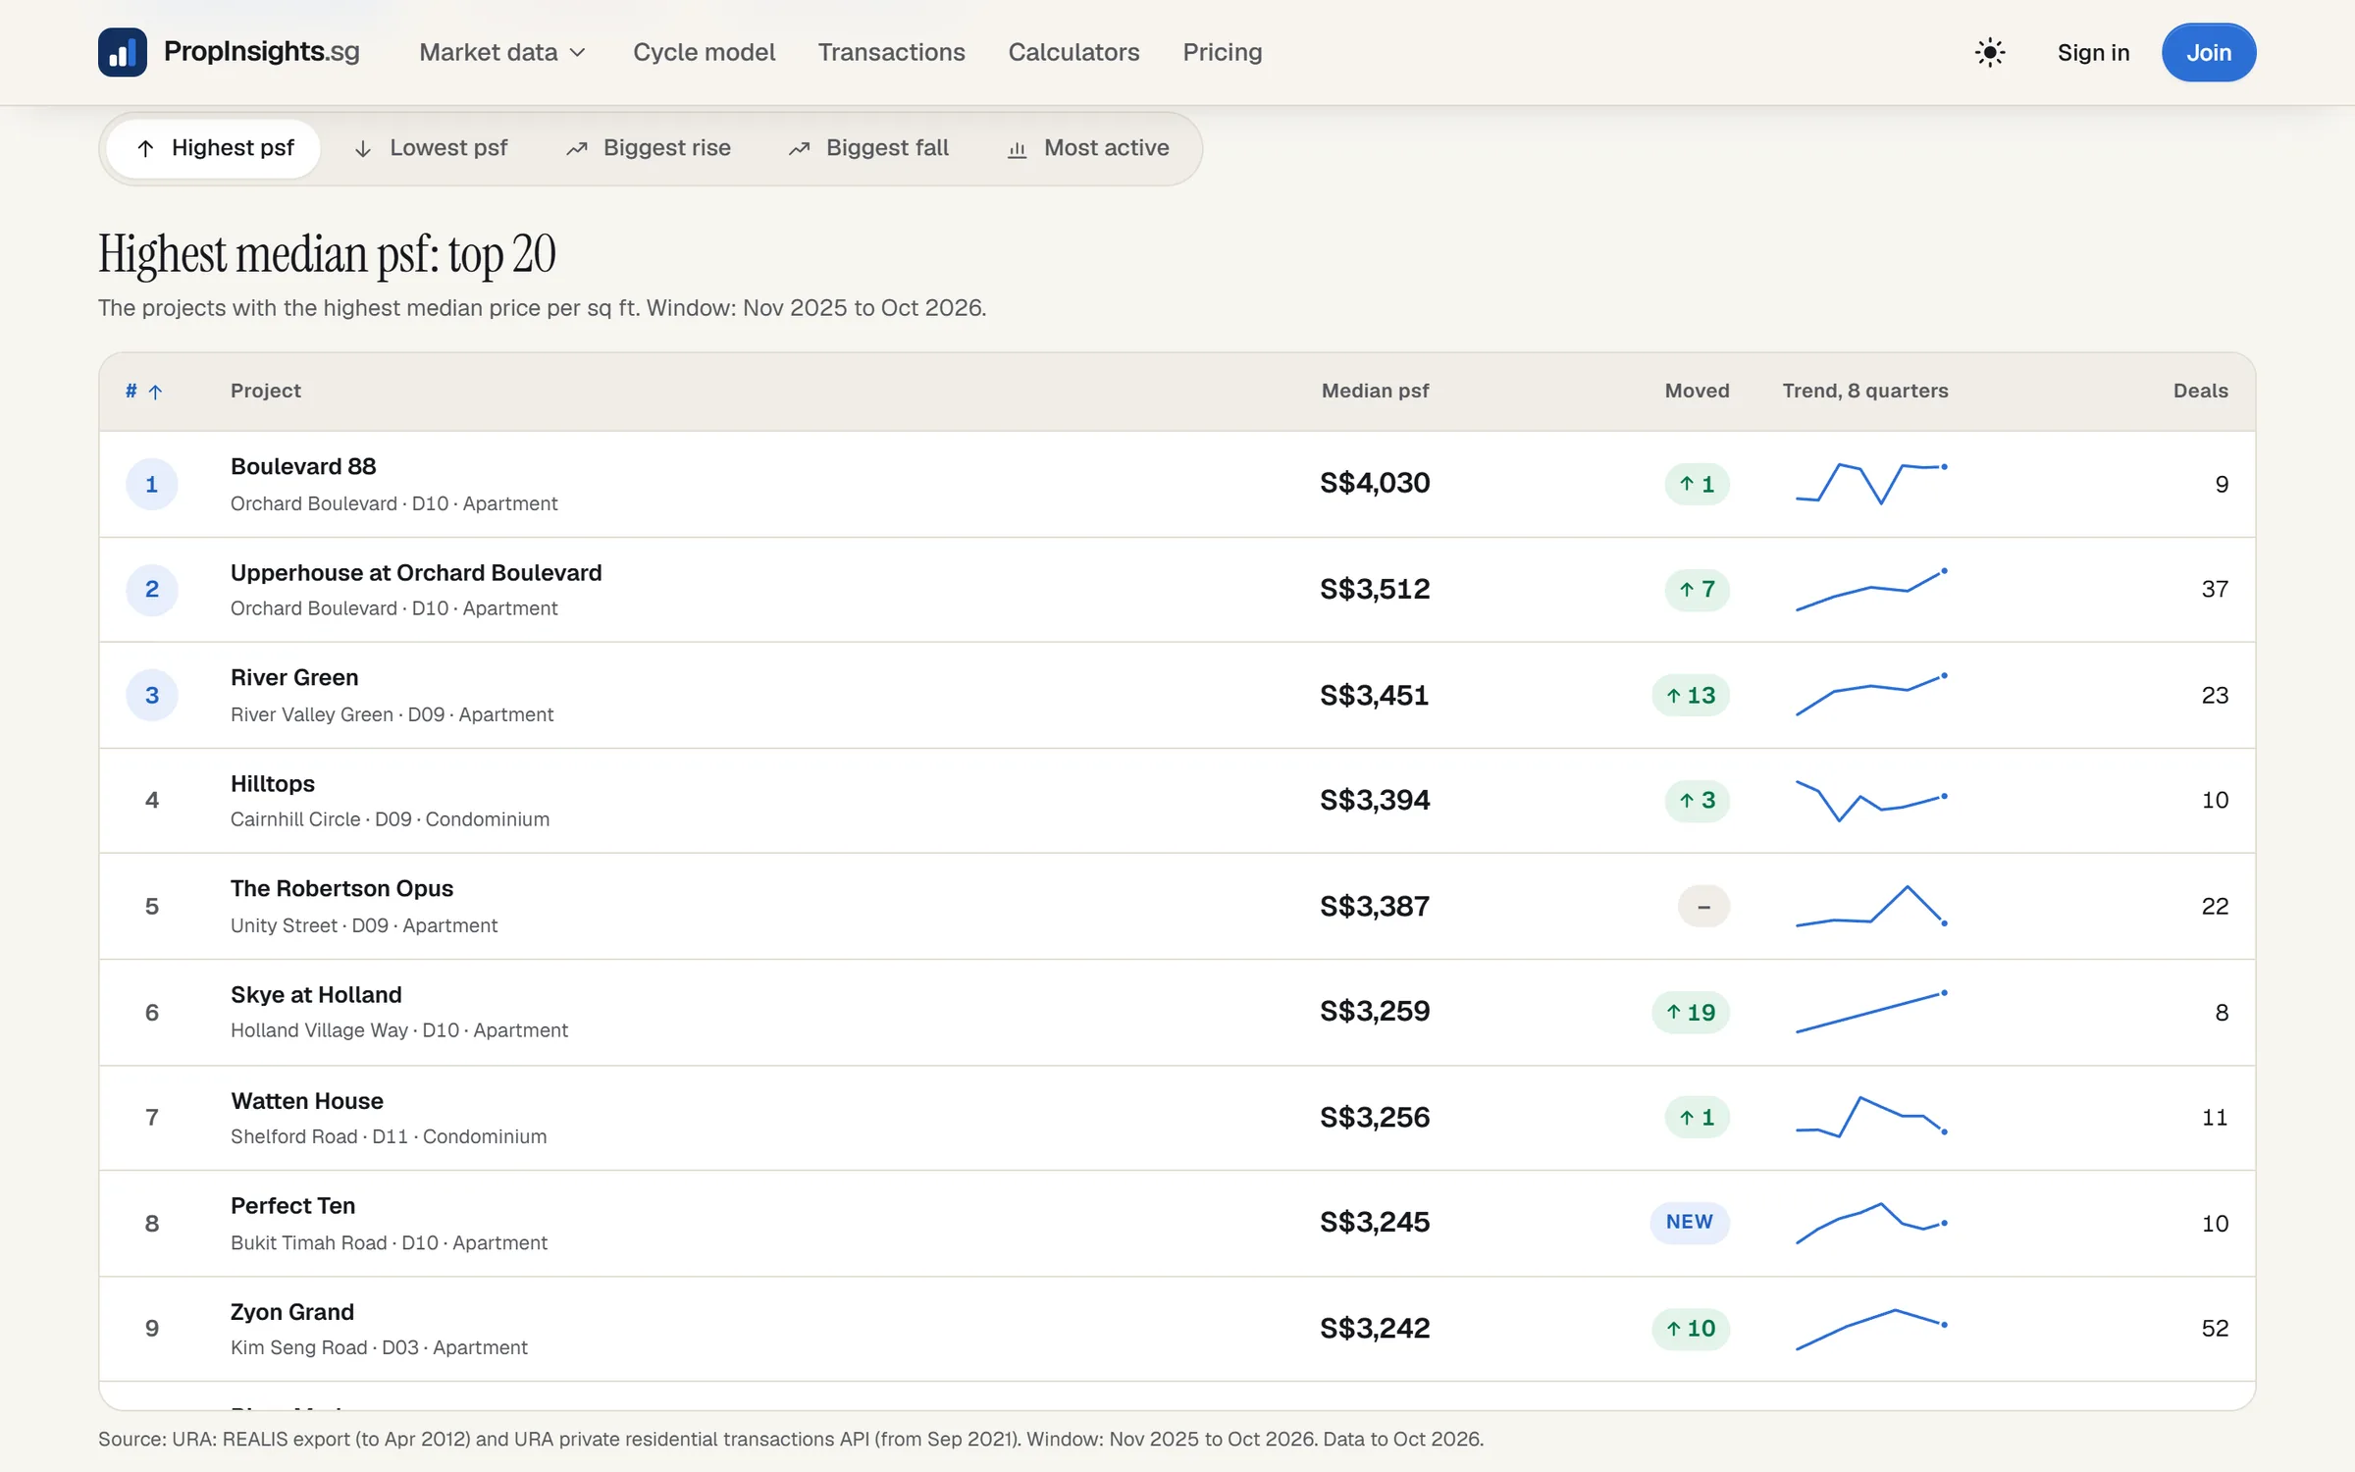Click the 52 deals value for Zyon Grand

[2215, 1328]
